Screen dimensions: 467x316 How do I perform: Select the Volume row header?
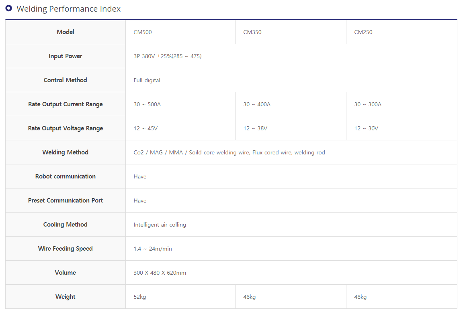[66, 273]
